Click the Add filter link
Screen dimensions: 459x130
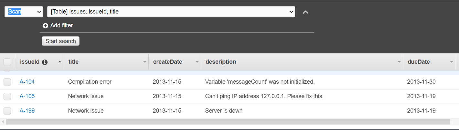click(x=61, y=25)
